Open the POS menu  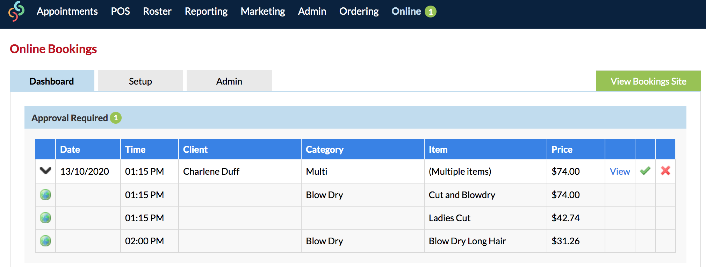(120, 11)
